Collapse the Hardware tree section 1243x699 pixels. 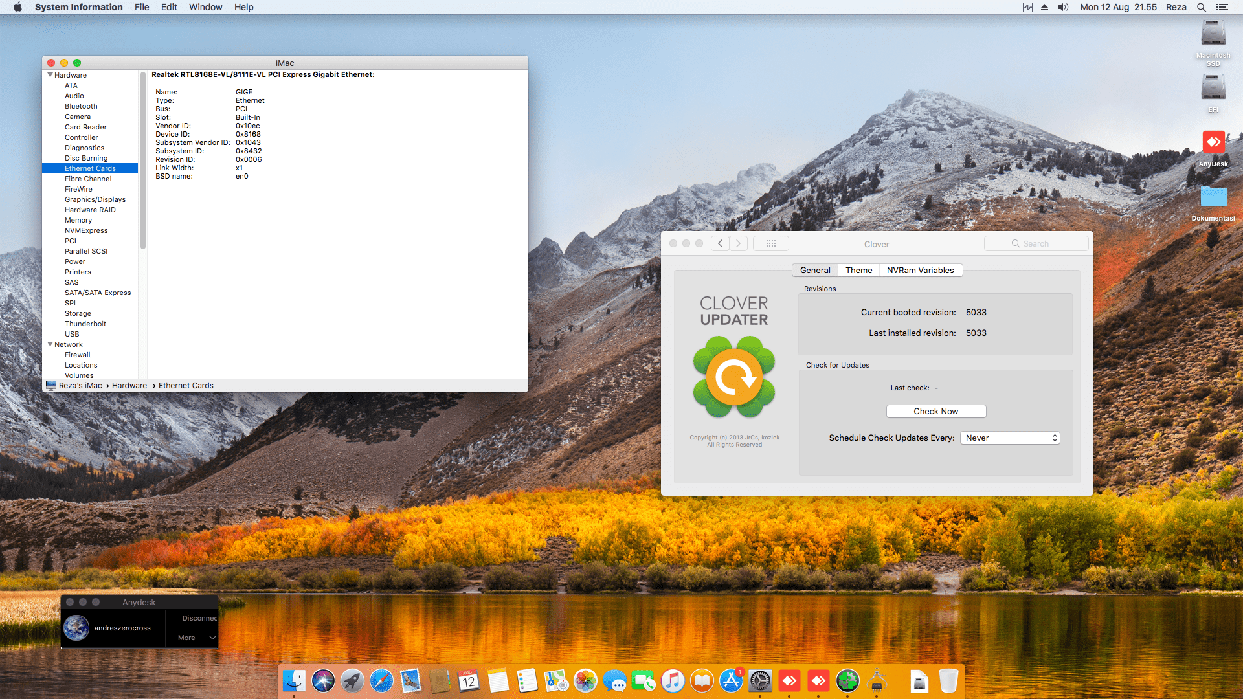[50, 75]
